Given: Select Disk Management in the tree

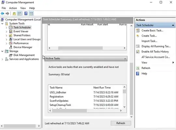Looking at the screenshot, I should [x=24, y=55].
